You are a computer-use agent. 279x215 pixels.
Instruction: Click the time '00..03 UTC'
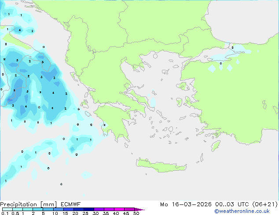231,204
